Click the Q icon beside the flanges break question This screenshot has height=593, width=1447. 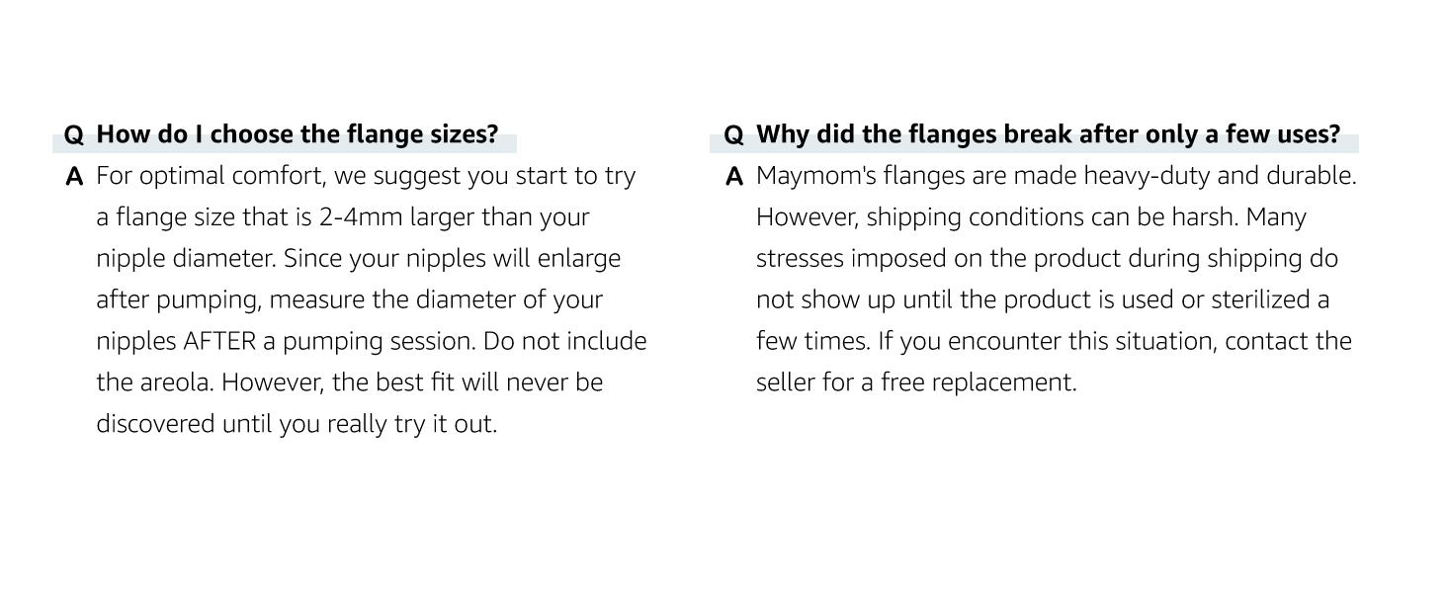(x=733, y=134)
